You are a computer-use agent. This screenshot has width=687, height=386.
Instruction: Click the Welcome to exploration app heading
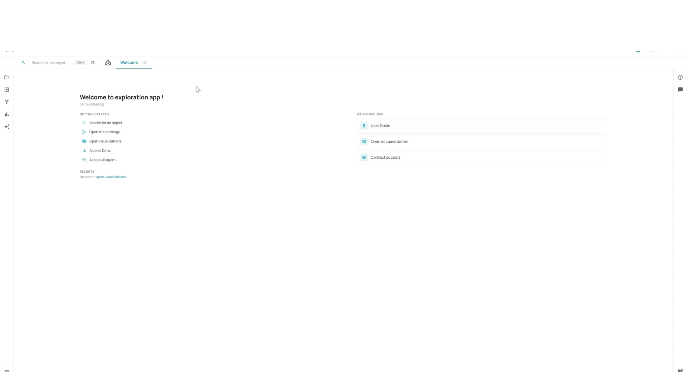click(x=121, y=97)
